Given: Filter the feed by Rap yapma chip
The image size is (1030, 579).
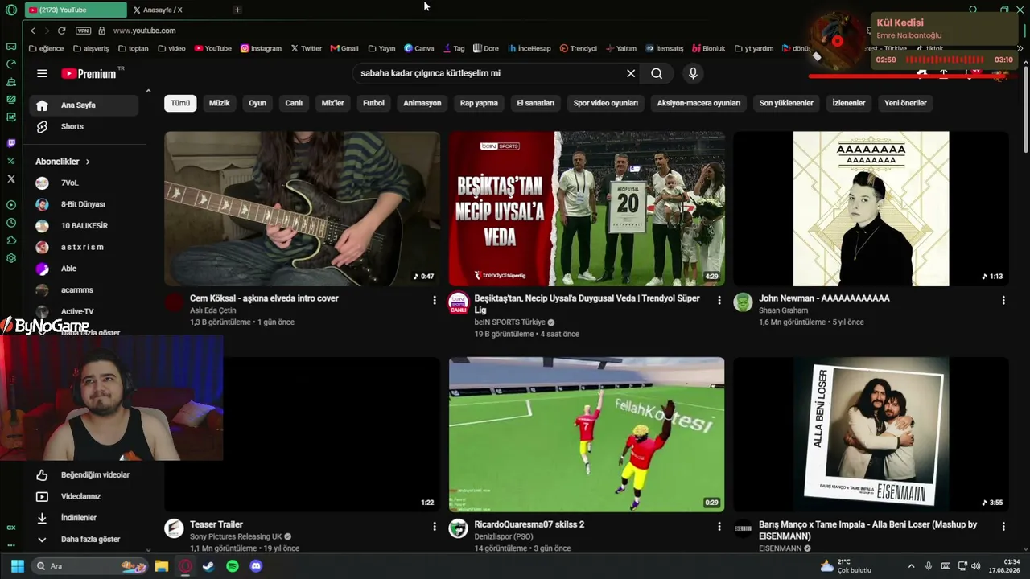Looking at the screenshot, I should (479, 103).
